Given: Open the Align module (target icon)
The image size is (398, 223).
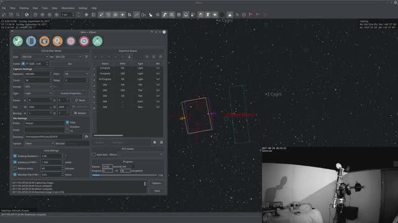Looking at the screenshot, I should pyautogui.click(x=71, y=41).
